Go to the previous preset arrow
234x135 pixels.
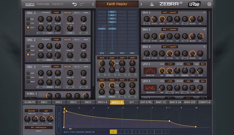(93, 4)
